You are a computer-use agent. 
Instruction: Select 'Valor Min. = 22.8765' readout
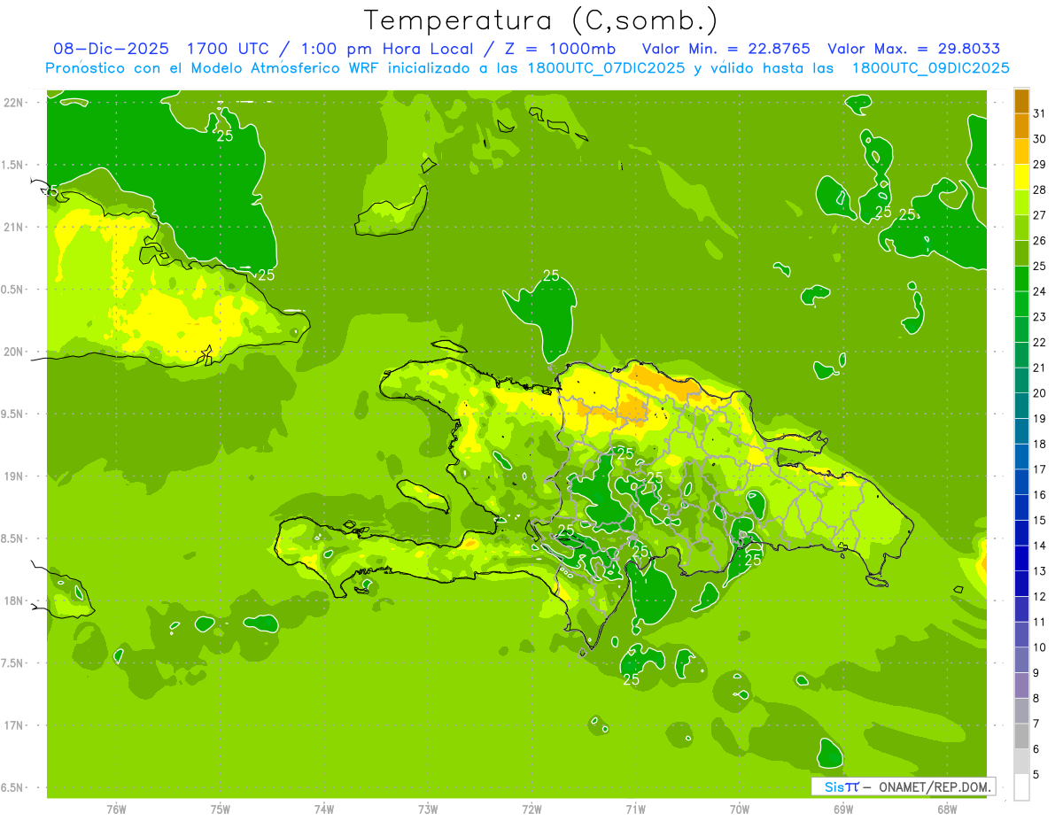(x=728, y=49)
